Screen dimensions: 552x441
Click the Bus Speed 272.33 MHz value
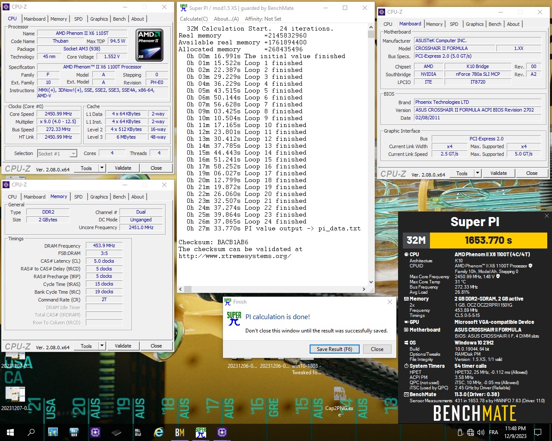pyautogui.click(x=59, y=129)
